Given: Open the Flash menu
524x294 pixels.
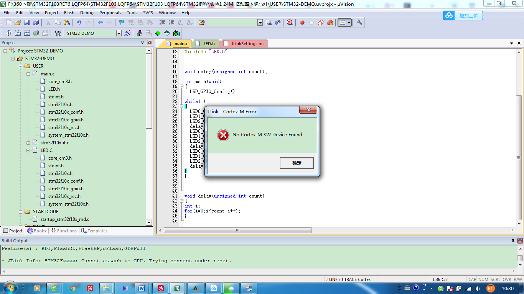Looking at the screenshot, I should (x=69, y=13).
